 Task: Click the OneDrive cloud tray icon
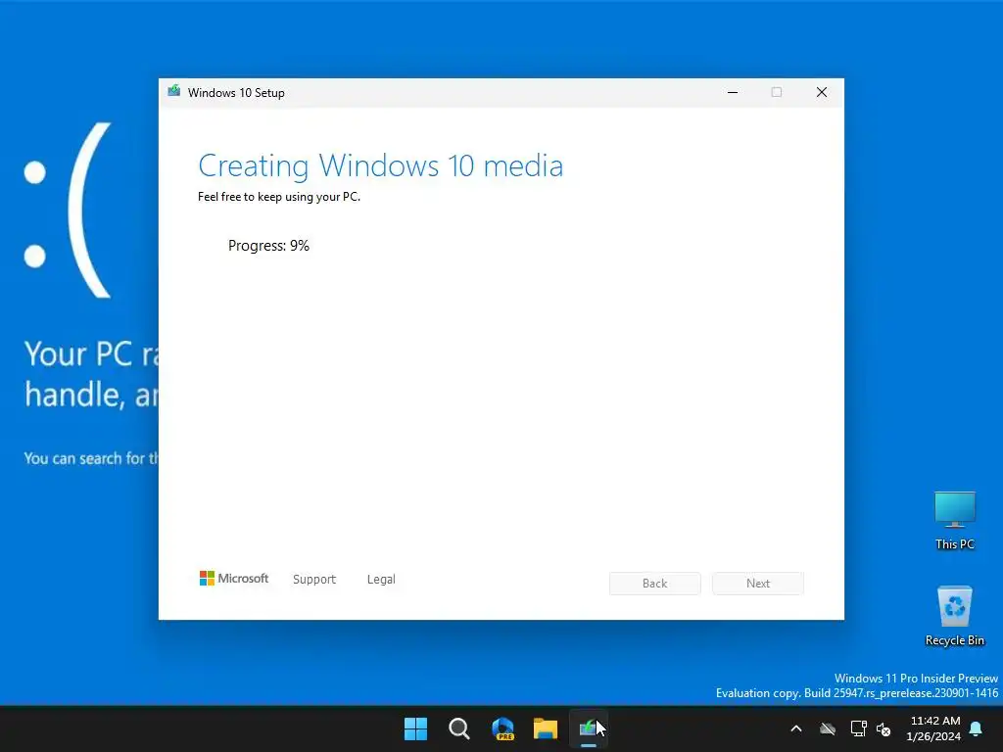point(828,728)
